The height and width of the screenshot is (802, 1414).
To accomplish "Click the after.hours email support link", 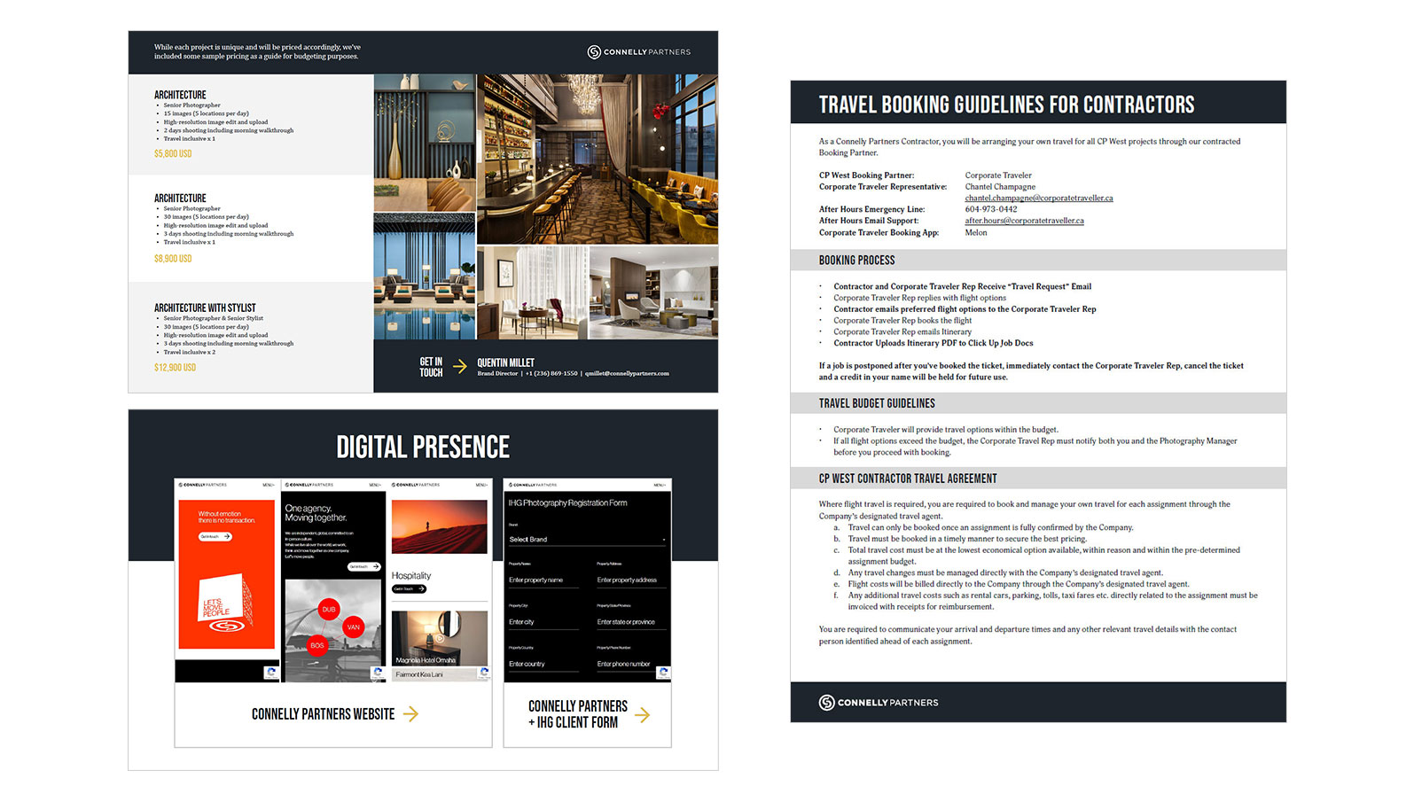I will (x=1024, y=221).
